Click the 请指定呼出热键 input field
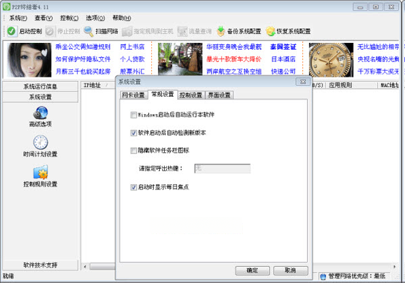This screenshot has width=405, height=283. click(x=223, y=168)
